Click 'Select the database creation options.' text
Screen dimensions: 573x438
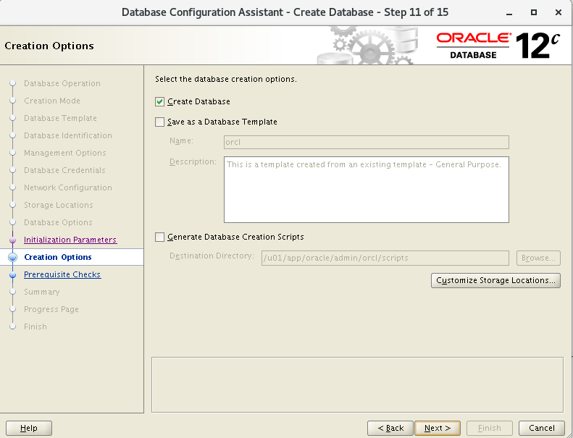coord(226,79)
